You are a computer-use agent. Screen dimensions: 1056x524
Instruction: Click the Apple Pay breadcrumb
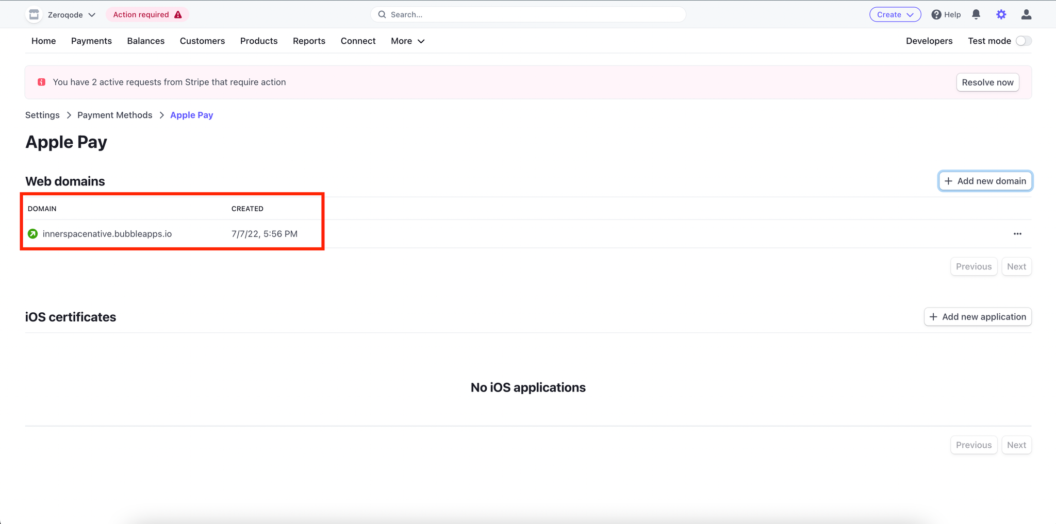(192, 115)
